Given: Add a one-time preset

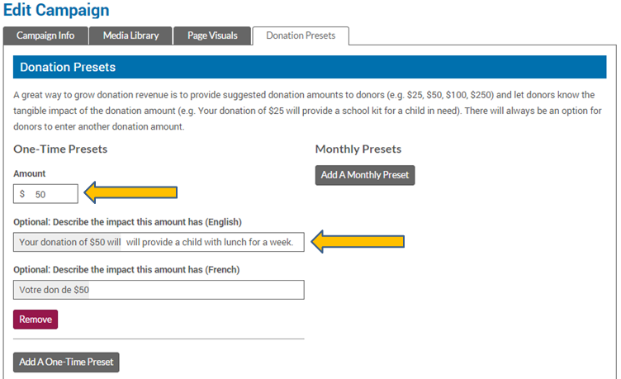Looking at the screenshot, I should 66,362.
